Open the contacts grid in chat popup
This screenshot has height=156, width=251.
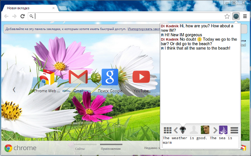point(167,130)
